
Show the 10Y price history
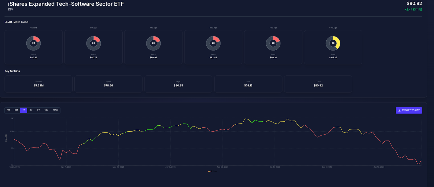tap(46, 110)
